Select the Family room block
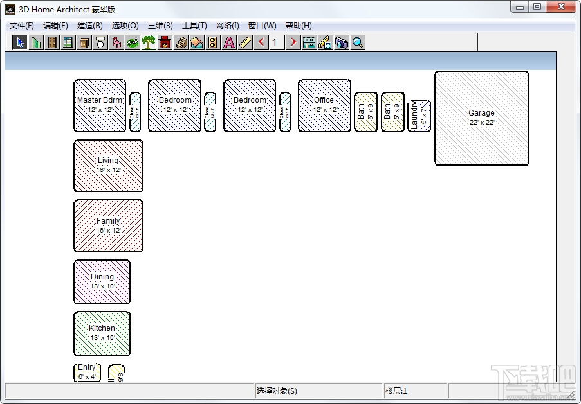Image resolution: width=581 pixels, height=404 pixels. coord(108,225)
